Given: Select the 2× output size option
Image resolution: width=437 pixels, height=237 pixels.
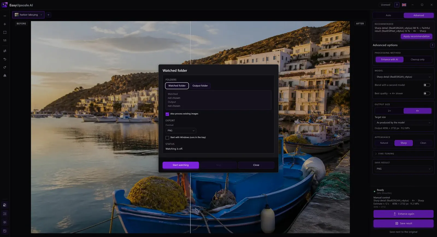Looking at the screenshot, I should coord(389,111).
